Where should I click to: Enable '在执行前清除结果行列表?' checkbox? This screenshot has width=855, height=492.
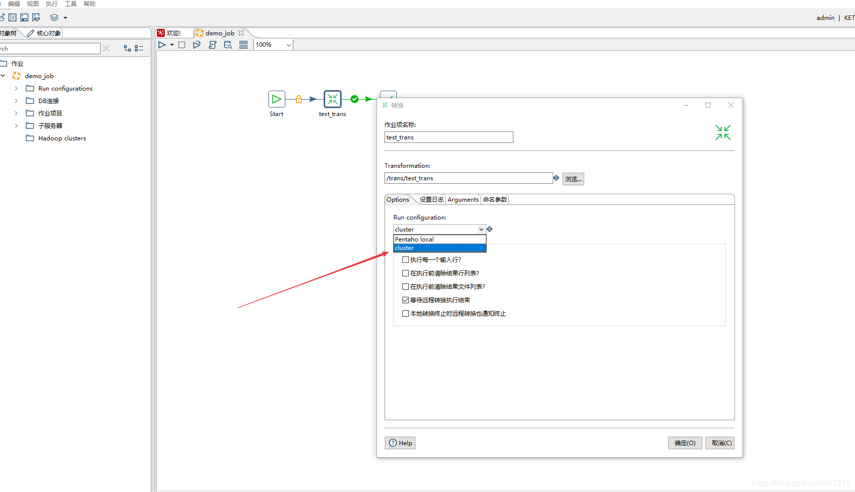pyautogui.click(x=405, y=273)
